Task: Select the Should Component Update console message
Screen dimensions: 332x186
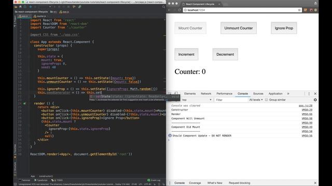Action: (202, 136)
